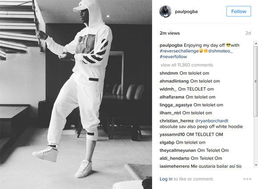Open commenter theycallmeyunan's profile
This screenshot has height=189, width=258.
177,150
